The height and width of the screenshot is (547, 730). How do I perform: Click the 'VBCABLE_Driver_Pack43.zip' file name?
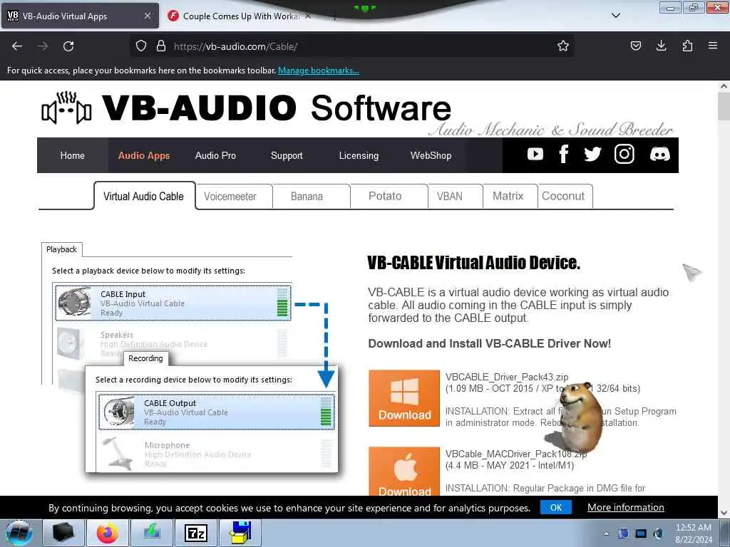[x=507, y=377]
